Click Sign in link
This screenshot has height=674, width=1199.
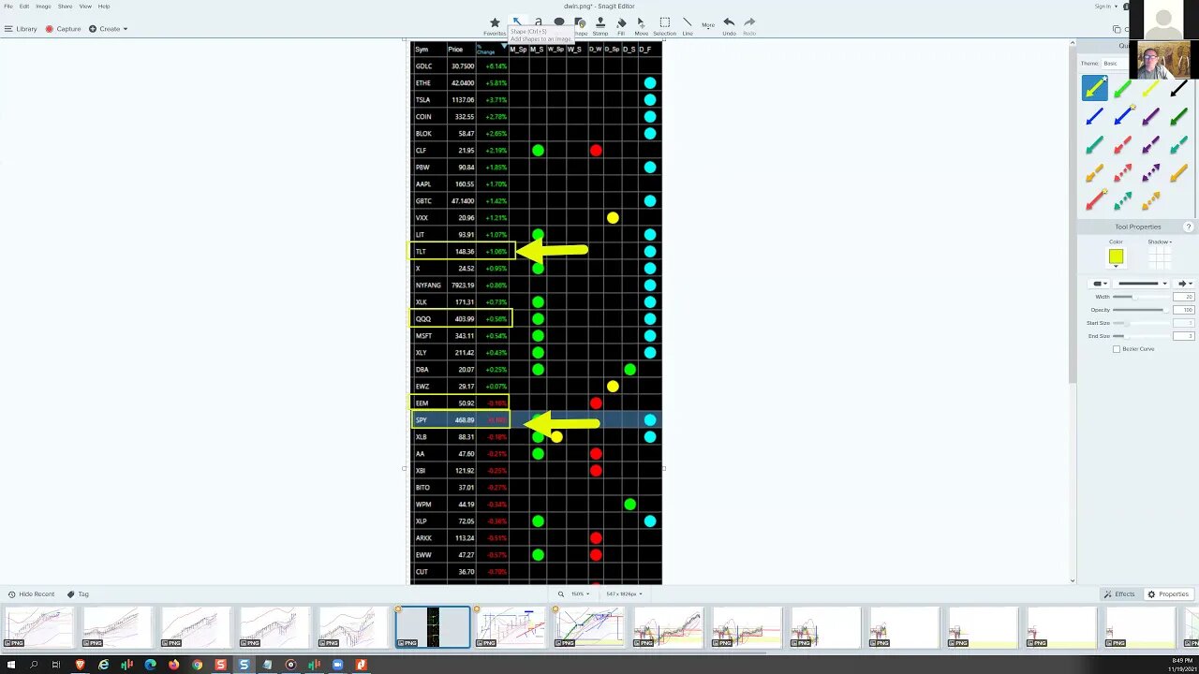1104,7
